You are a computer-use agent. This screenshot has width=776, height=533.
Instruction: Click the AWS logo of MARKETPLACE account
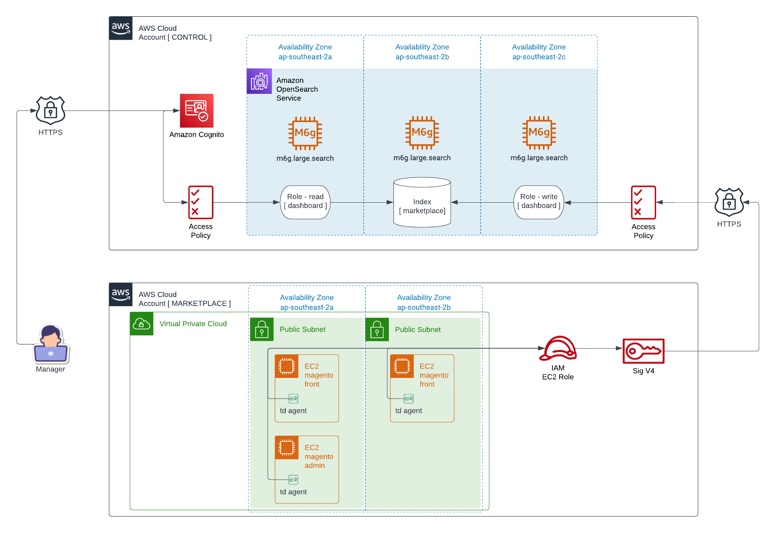point(121,294)
